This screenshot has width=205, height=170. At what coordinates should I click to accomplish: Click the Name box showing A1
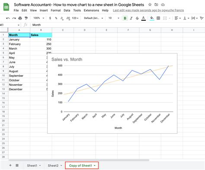pos(10,25)
